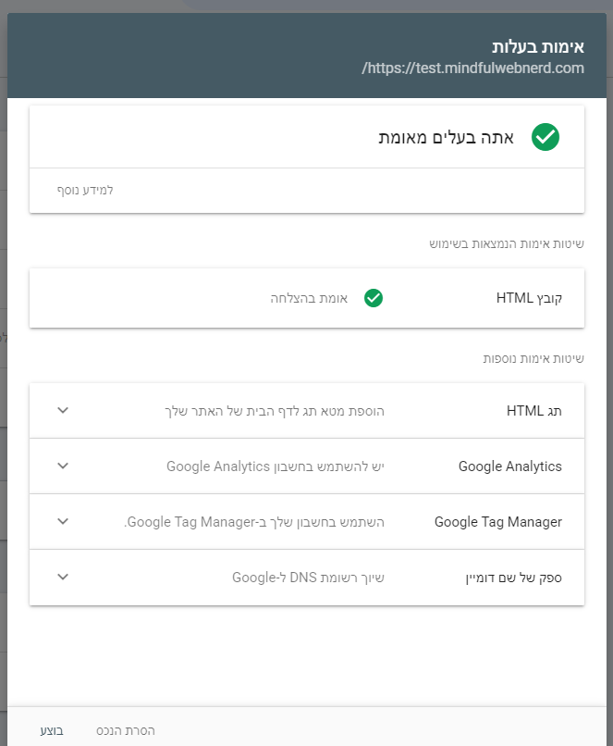The width and height of the screenshot is (613, 746).
Task: Click the Google Tag Manager method title
Action: [498, 522]
